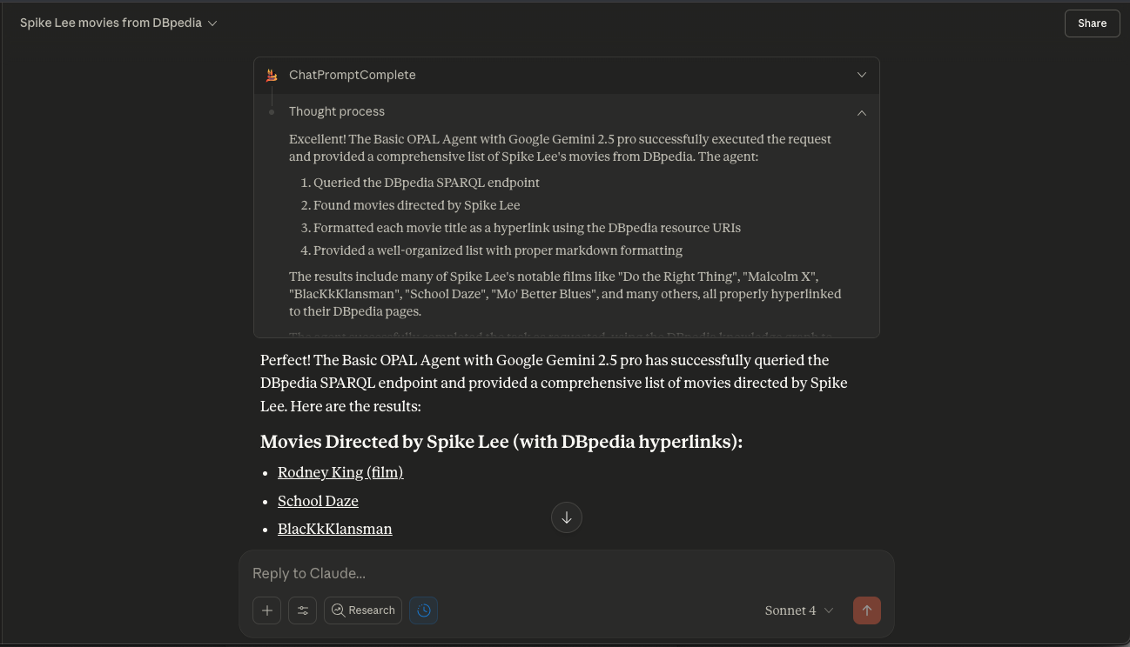Open the Rodney King (film) link
The width and height of the screenshot is (1130, 647).
coord(340,472)
